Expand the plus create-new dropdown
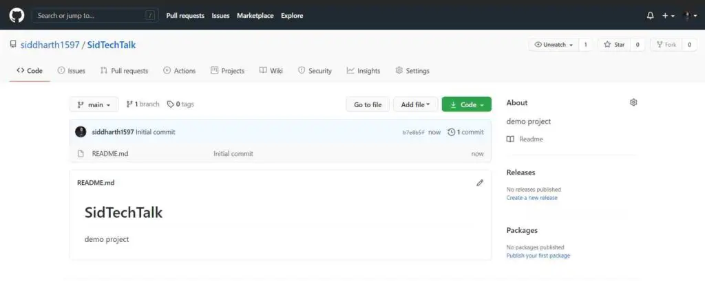705x281 pixels. (668, 16)
